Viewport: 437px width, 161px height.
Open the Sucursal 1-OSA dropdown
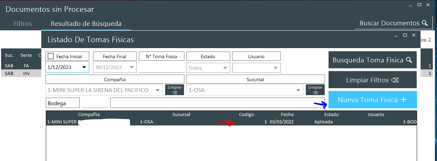[x=298, y=90]
